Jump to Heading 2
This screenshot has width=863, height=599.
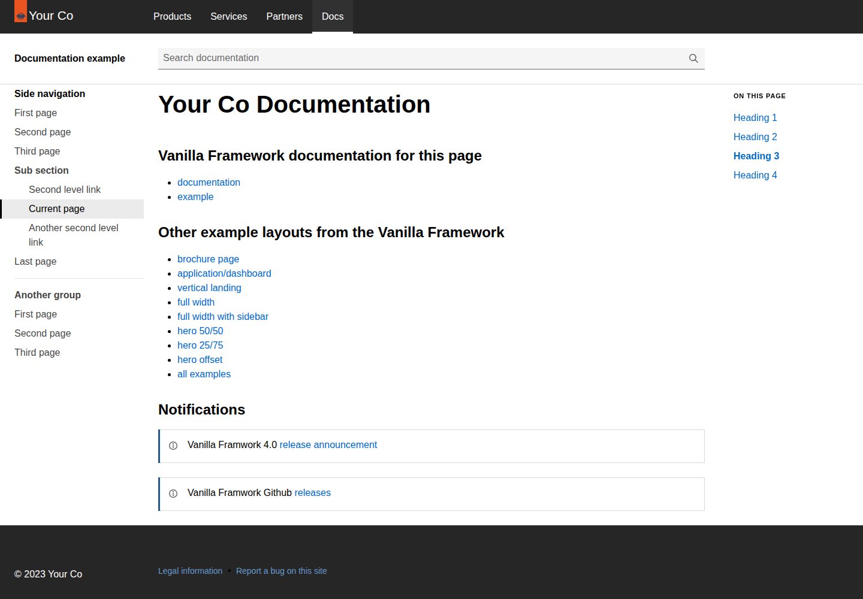[x=755, y=137]
